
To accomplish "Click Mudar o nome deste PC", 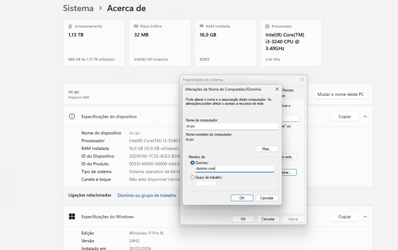I will click(x=340, y=94).
